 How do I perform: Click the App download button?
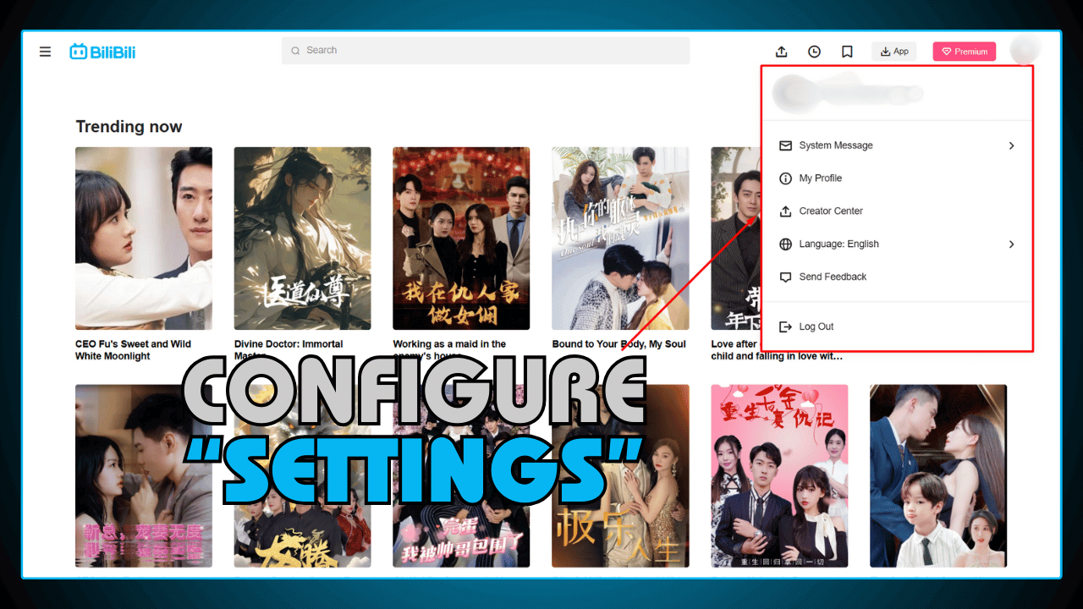pos(894,52)
